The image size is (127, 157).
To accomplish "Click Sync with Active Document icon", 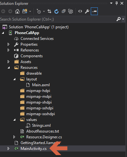I will (x=49, y=11).
